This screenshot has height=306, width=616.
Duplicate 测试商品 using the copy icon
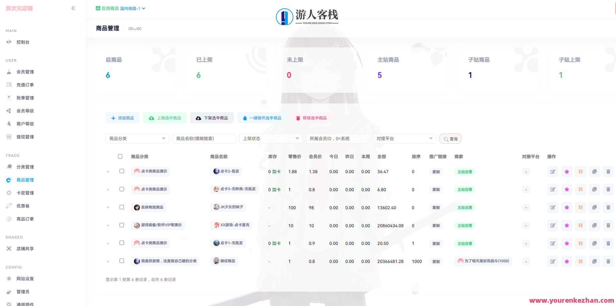(594, 261)
